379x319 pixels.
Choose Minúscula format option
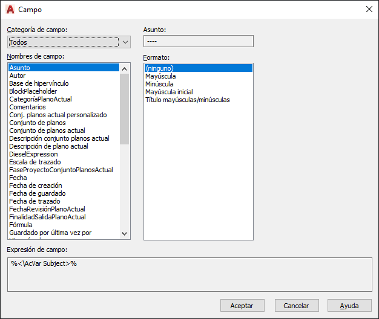tap(160, 84)
